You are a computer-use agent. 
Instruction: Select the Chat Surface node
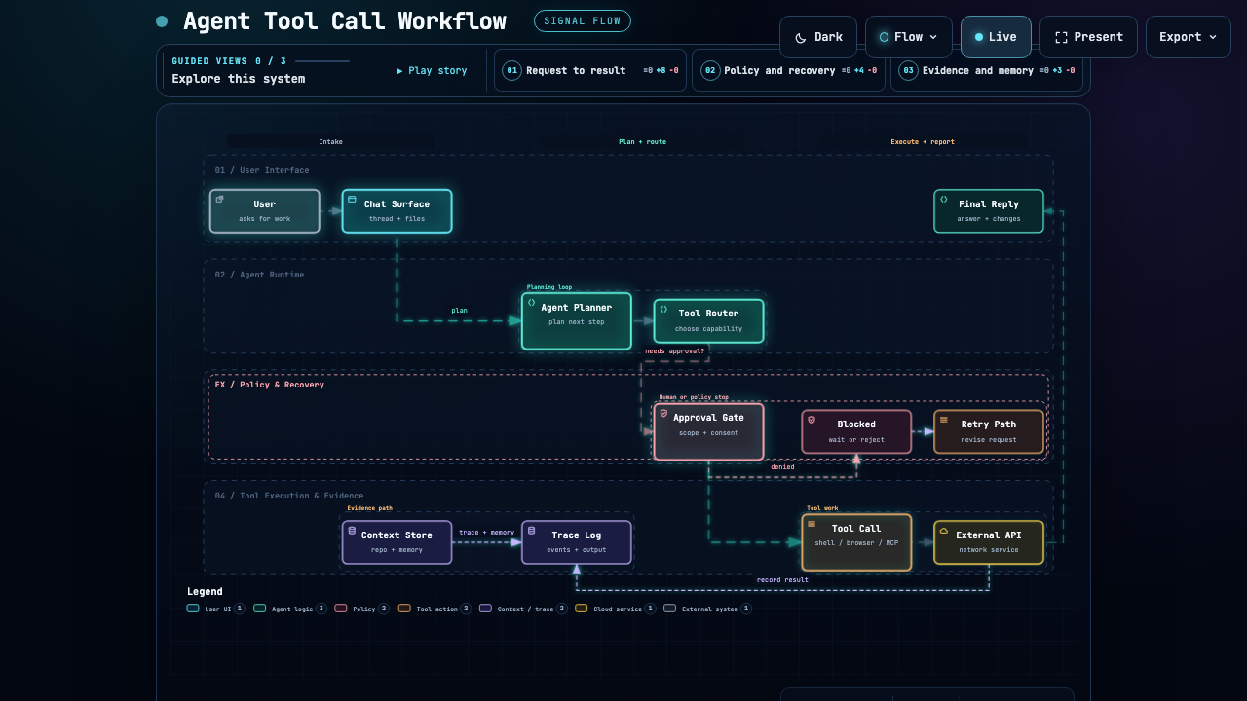(x=397, y=211)
